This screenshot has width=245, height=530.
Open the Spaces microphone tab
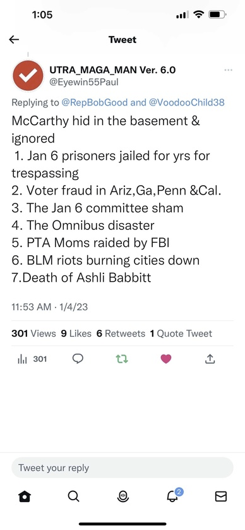(122, 496)
